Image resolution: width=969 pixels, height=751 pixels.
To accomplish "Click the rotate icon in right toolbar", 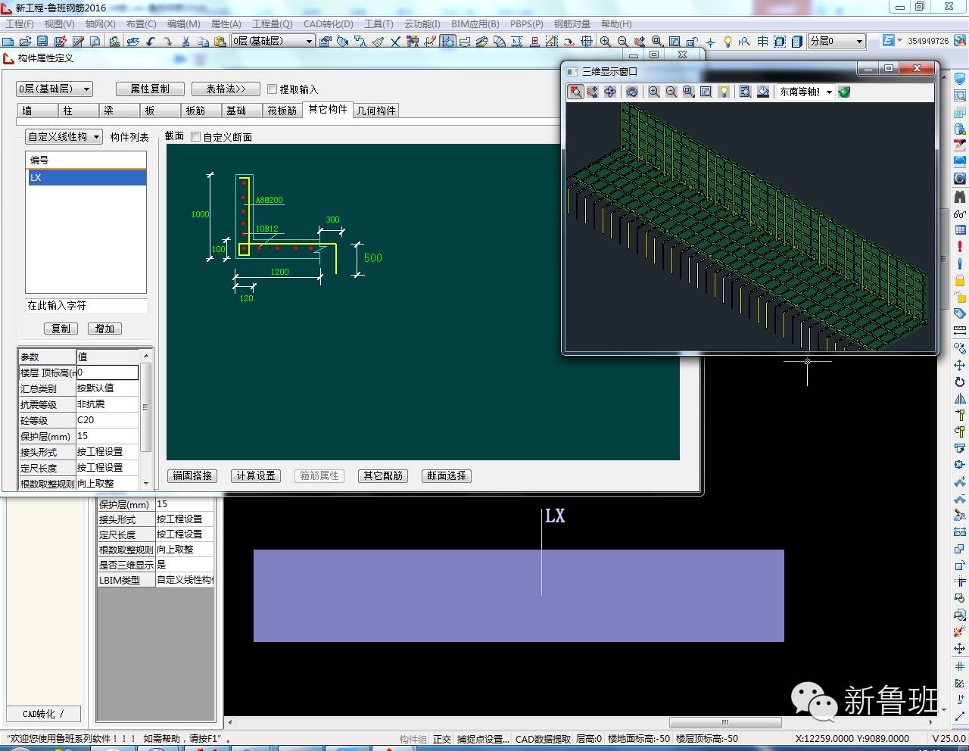I will [960, 382].
